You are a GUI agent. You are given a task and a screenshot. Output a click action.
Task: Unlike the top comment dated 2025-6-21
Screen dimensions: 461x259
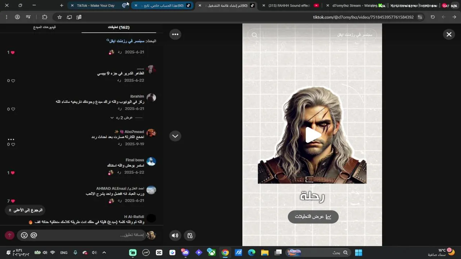click(x=13, y=53)
